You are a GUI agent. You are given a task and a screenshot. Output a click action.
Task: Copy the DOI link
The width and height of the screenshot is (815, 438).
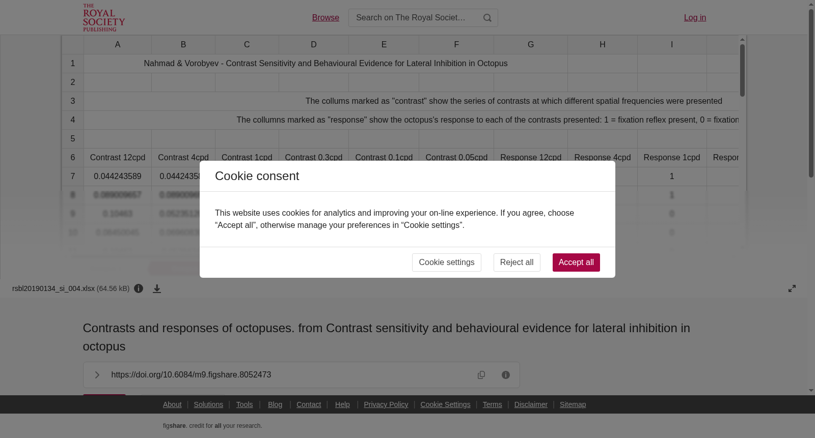click(x=481, y=375)
